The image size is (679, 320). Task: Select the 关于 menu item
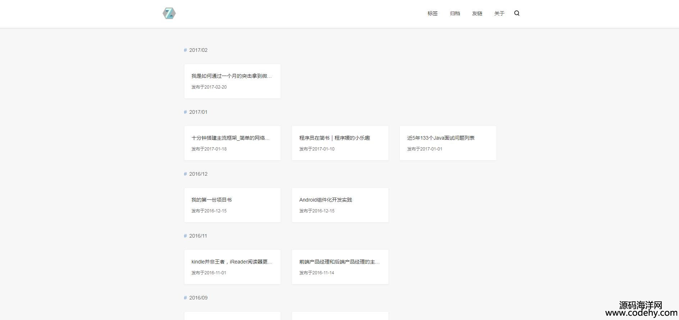tap(500, 13)
